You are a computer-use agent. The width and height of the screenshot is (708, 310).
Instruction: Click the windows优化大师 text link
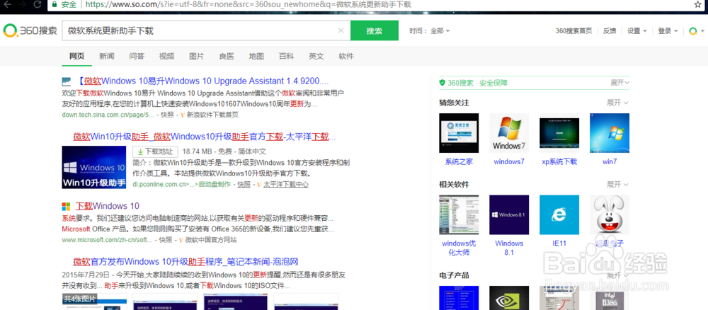(459, 248)
